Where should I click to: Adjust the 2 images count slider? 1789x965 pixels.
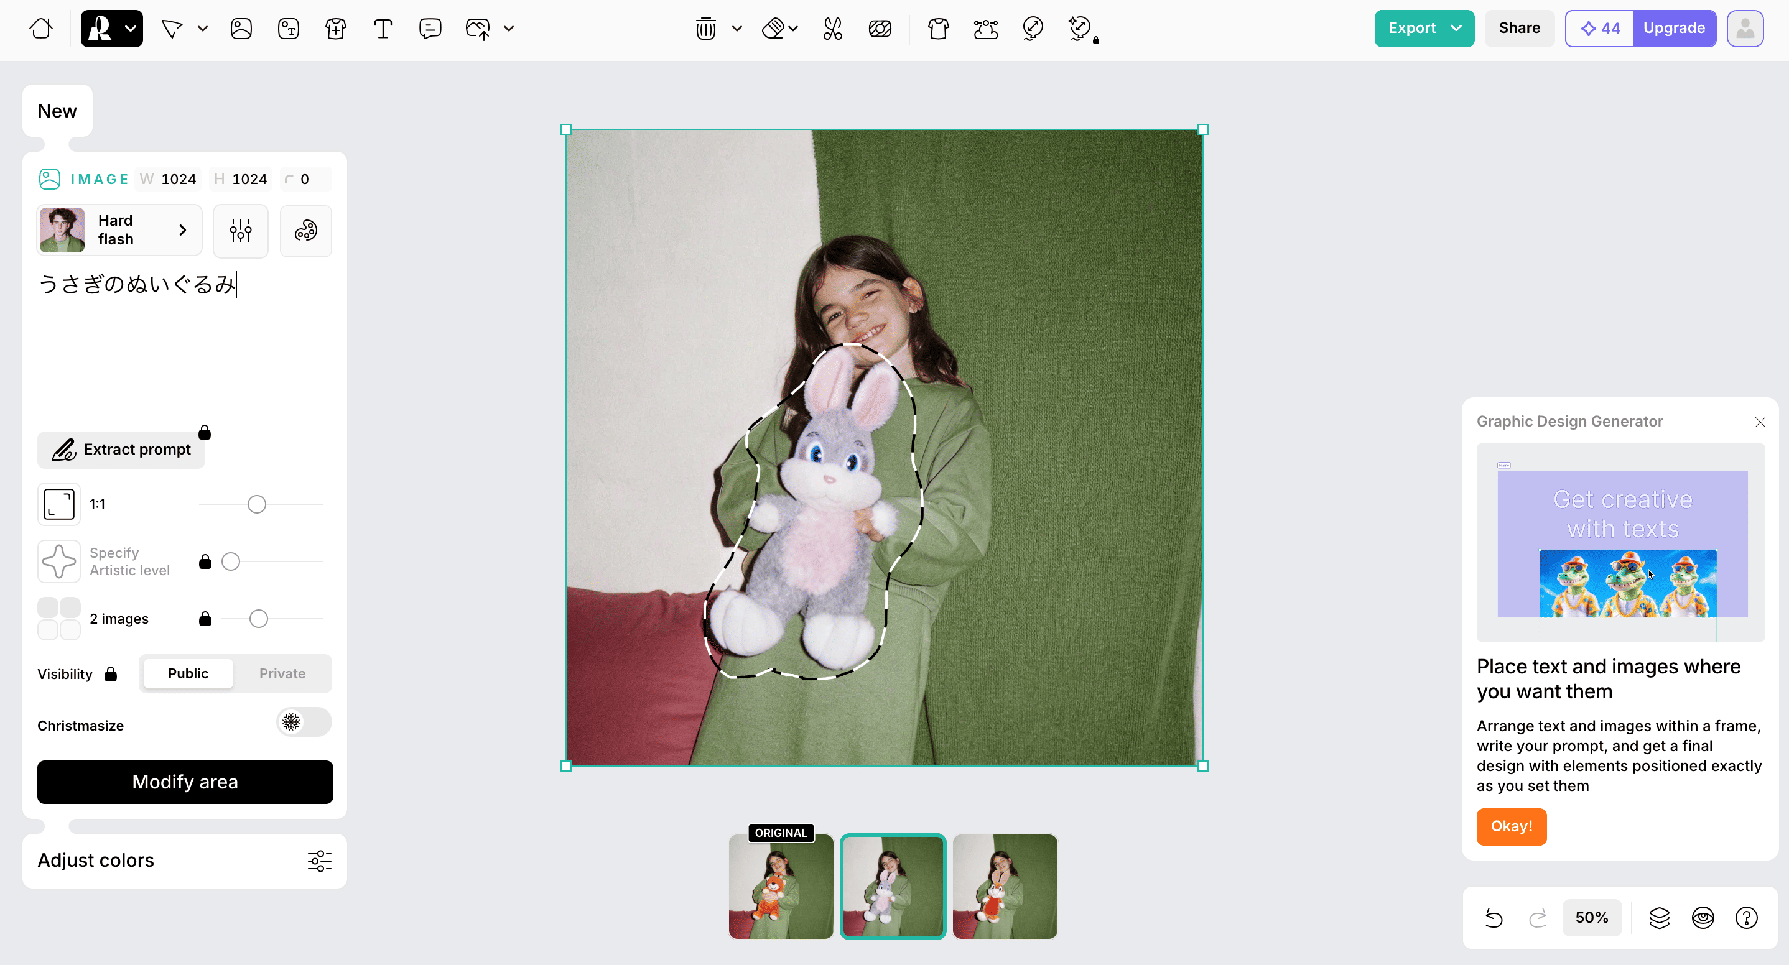(x=258, y=619)
